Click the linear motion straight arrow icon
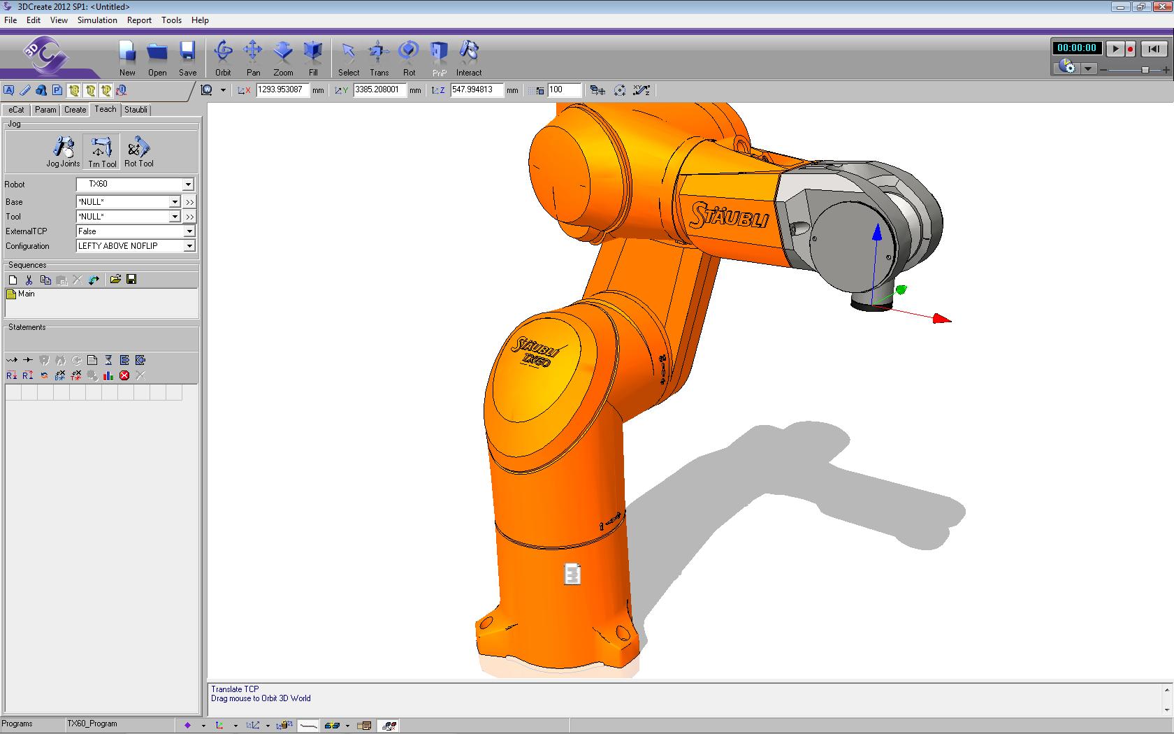 (28, 360)
